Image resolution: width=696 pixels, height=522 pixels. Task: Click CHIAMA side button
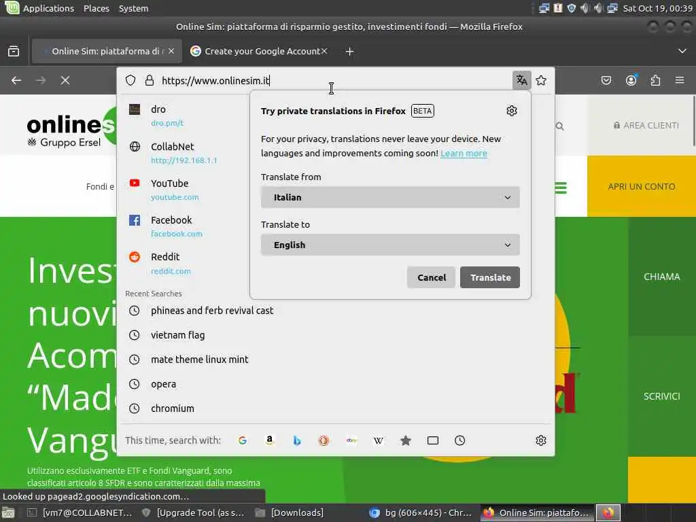(x=662, y=277)
